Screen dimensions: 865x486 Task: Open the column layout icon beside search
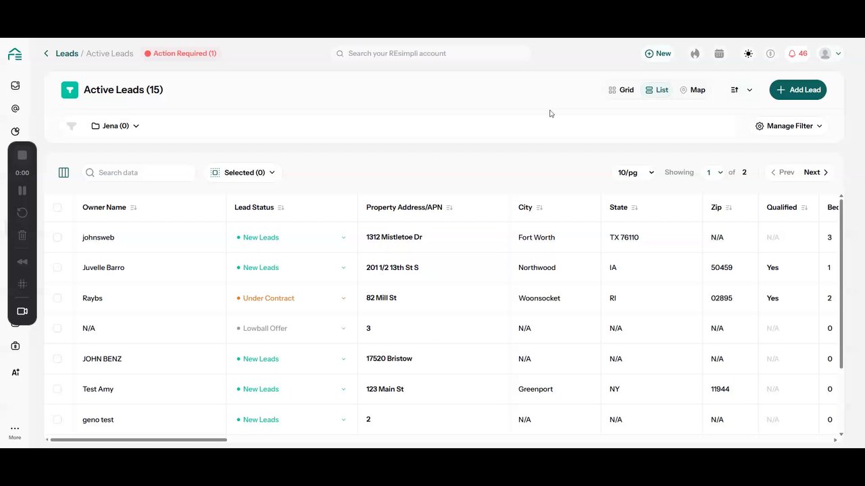click(64, 173)
